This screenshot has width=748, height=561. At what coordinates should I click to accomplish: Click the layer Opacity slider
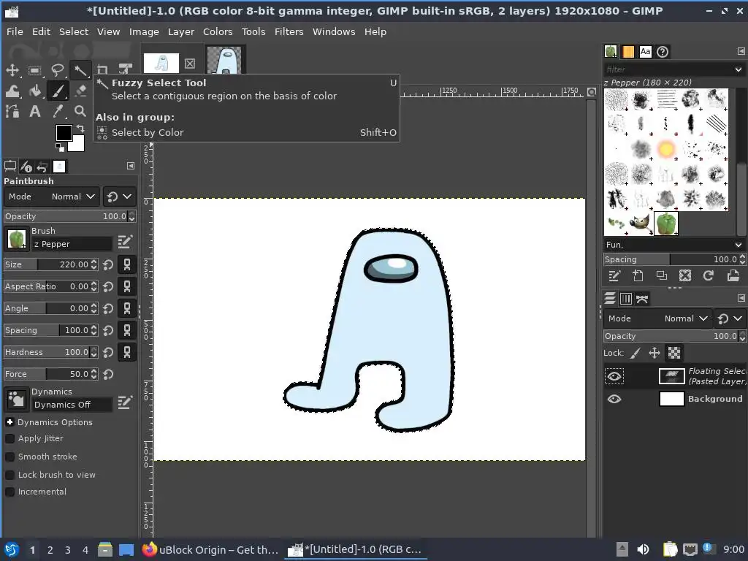(671, 336)
